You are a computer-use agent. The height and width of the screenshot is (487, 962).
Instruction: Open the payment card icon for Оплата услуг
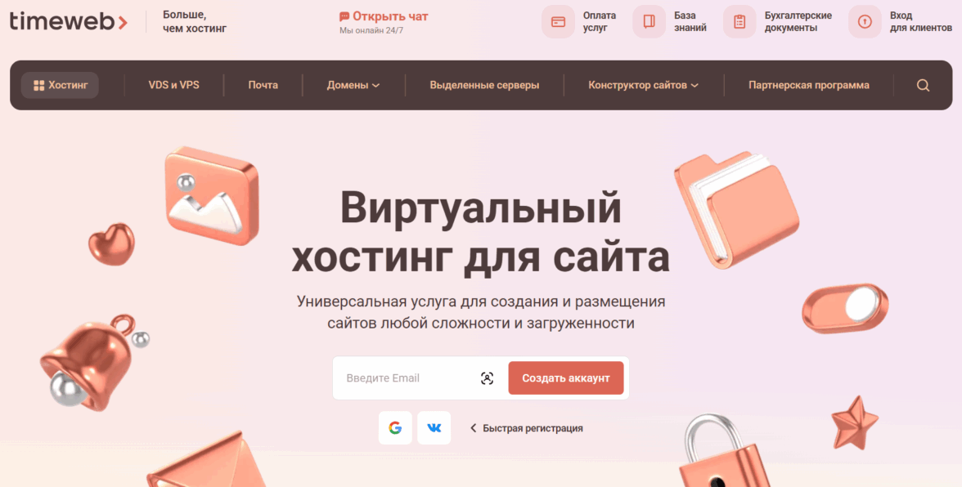[558, 22]
